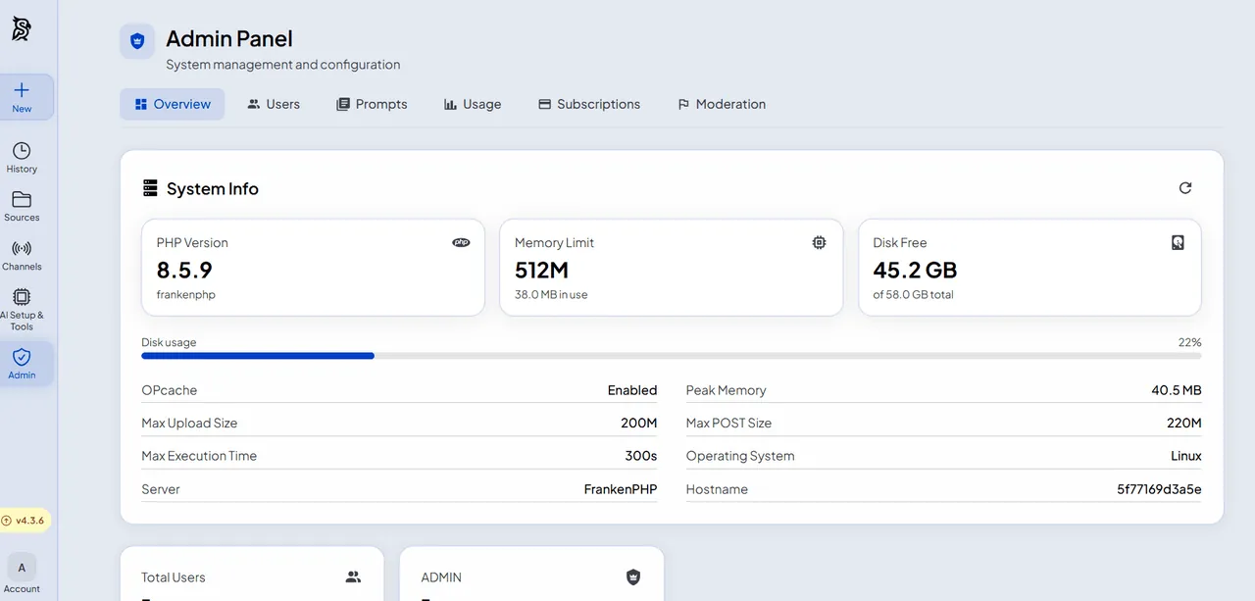Click the Max Upload Size value 200M

[638, 424]
